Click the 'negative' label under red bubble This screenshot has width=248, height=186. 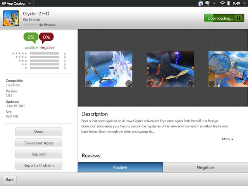(x=47, y=47)
